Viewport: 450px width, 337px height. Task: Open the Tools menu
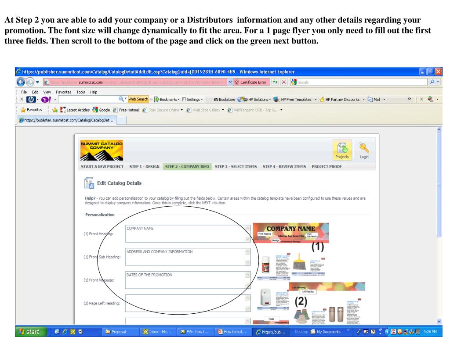coord(81,92)
